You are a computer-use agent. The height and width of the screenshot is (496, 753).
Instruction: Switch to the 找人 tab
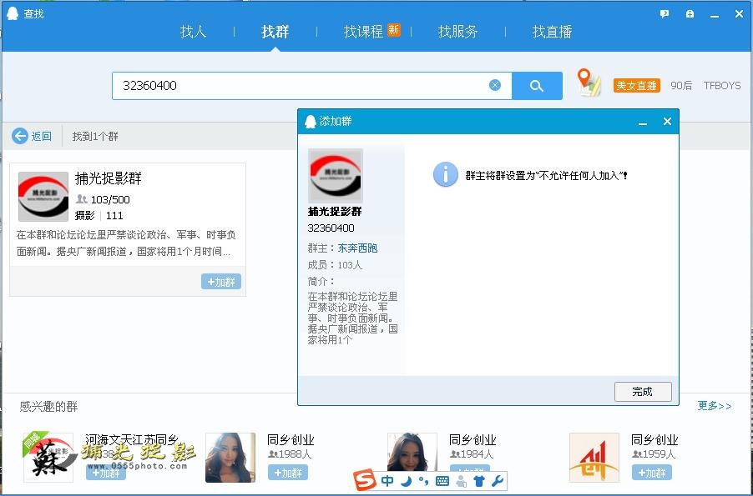(x=193, y=32)
